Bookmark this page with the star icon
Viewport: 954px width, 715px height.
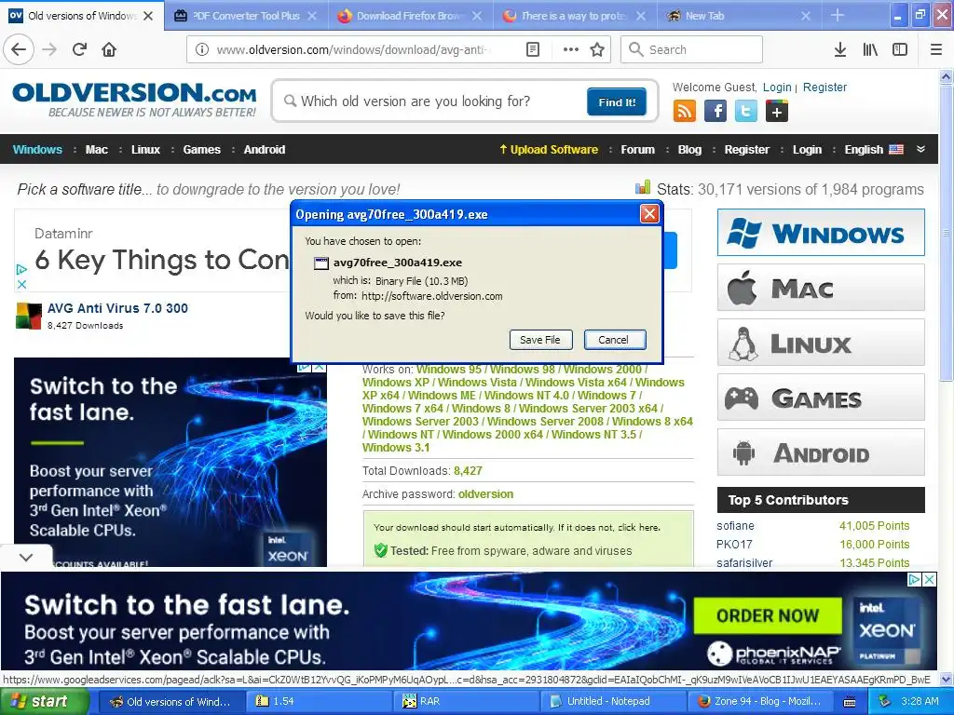pyautogui.click(x=597, y=49)
